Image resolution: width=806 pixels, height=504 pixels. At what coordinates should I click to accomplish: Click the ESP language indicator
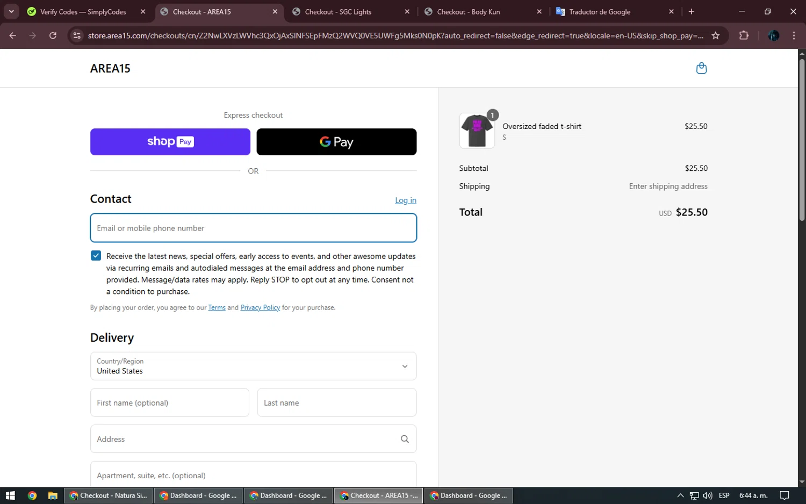pyautogui.click(x=724, y=495)
